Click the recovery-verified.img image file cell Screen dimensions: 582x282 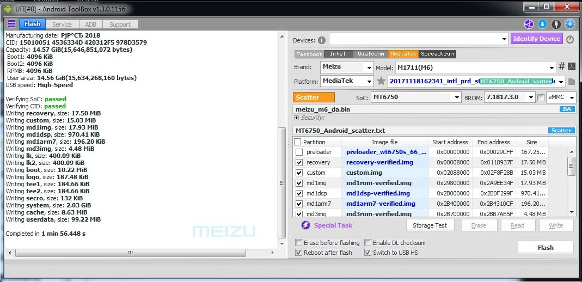point(385,163)
